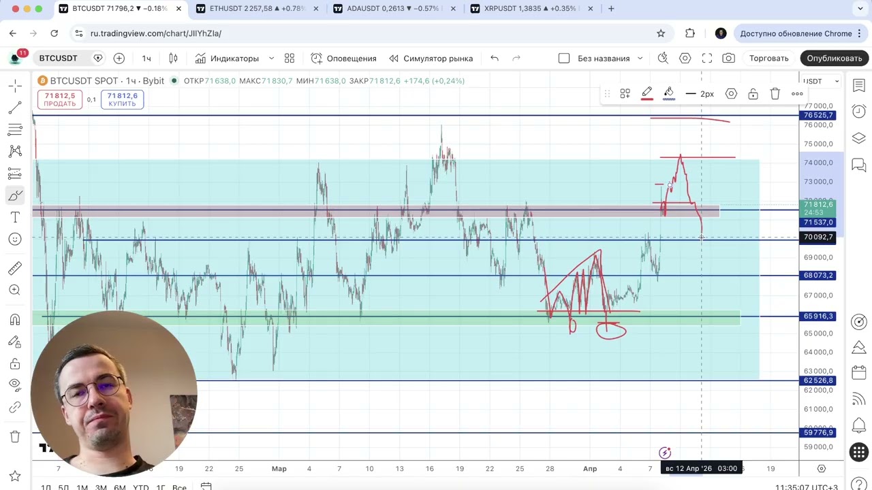Image resolution: width=872 pixels, height=490 pixels.
Task: Open the favorites star toolbar
Action: tap(15, 476)
